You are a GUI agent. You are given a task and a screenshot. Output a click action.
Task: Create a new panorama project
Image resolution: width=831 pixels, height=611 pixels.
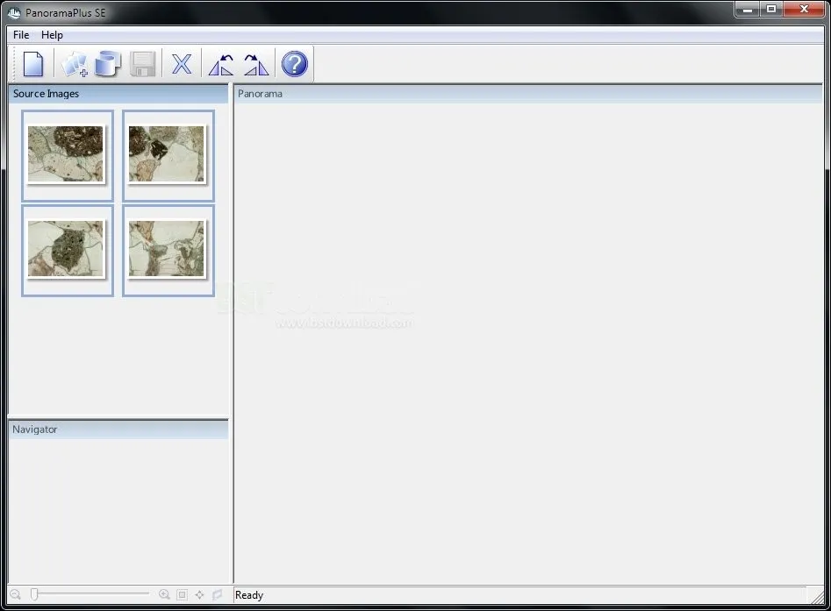click(33, 64)
